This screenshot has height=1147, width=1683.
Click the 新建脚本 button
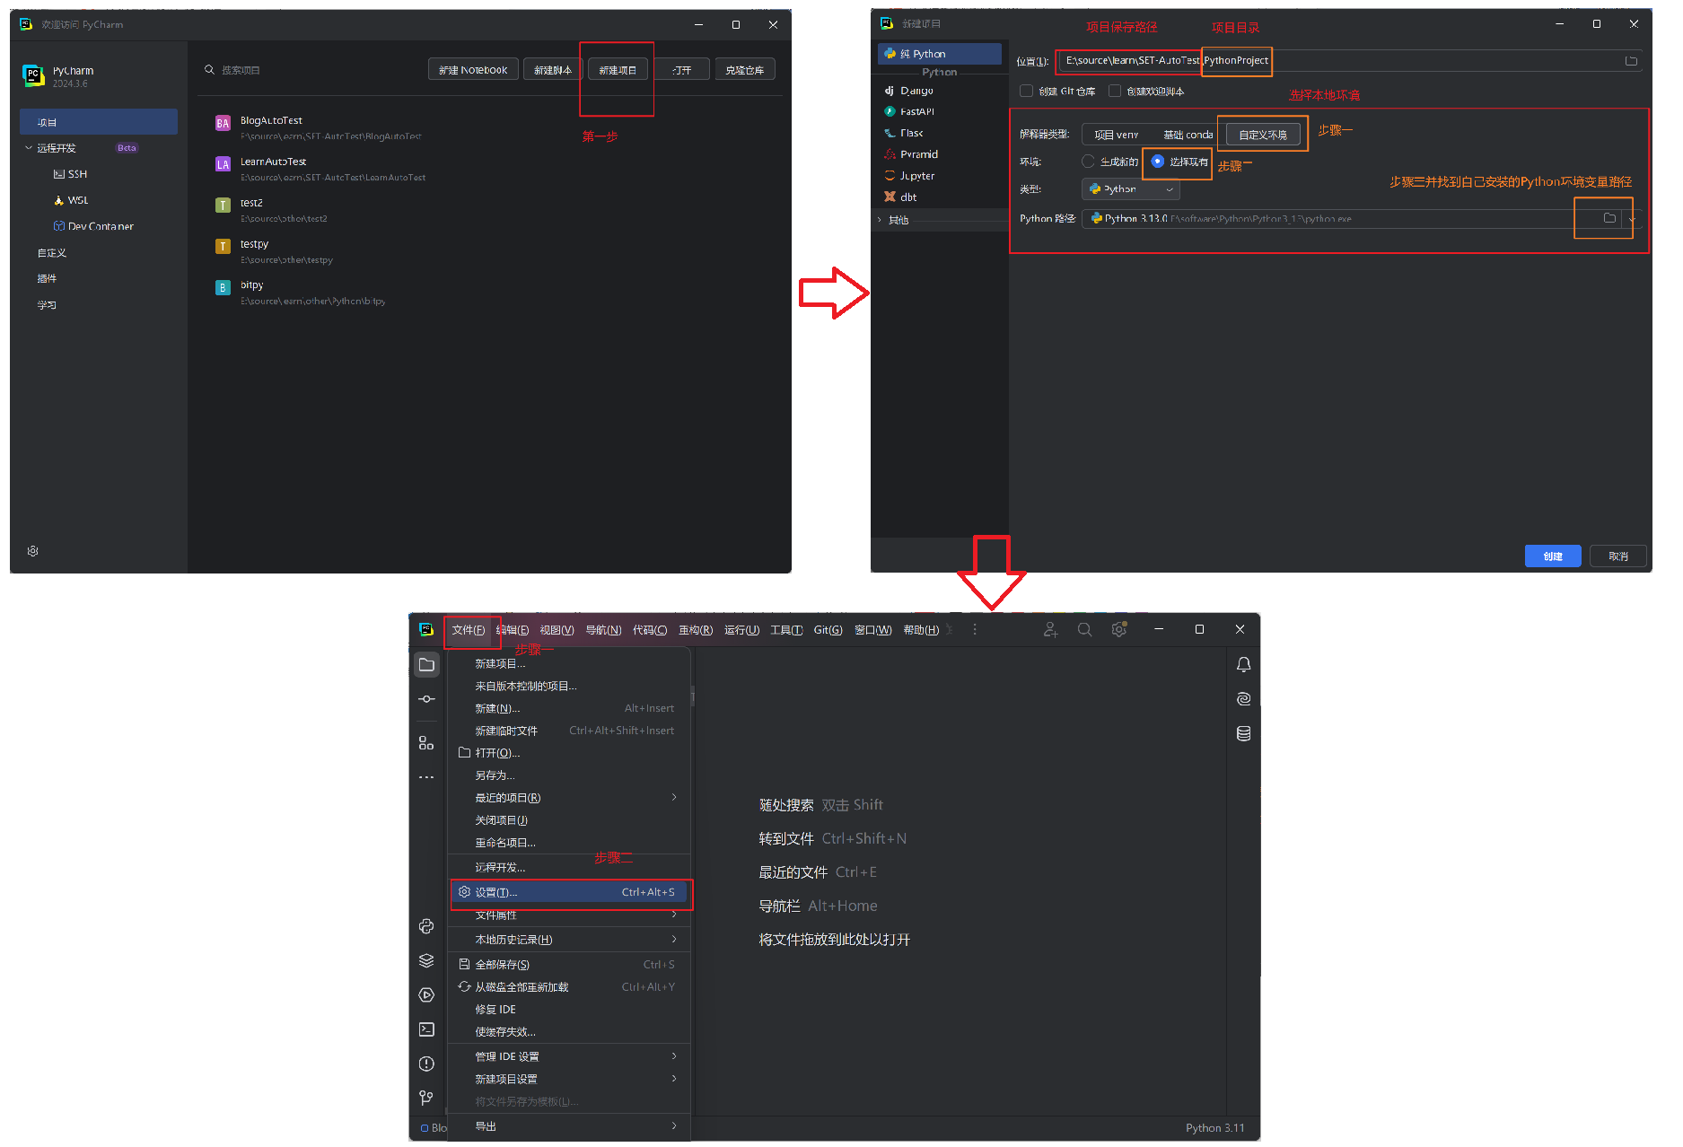[x=553, y=70]
